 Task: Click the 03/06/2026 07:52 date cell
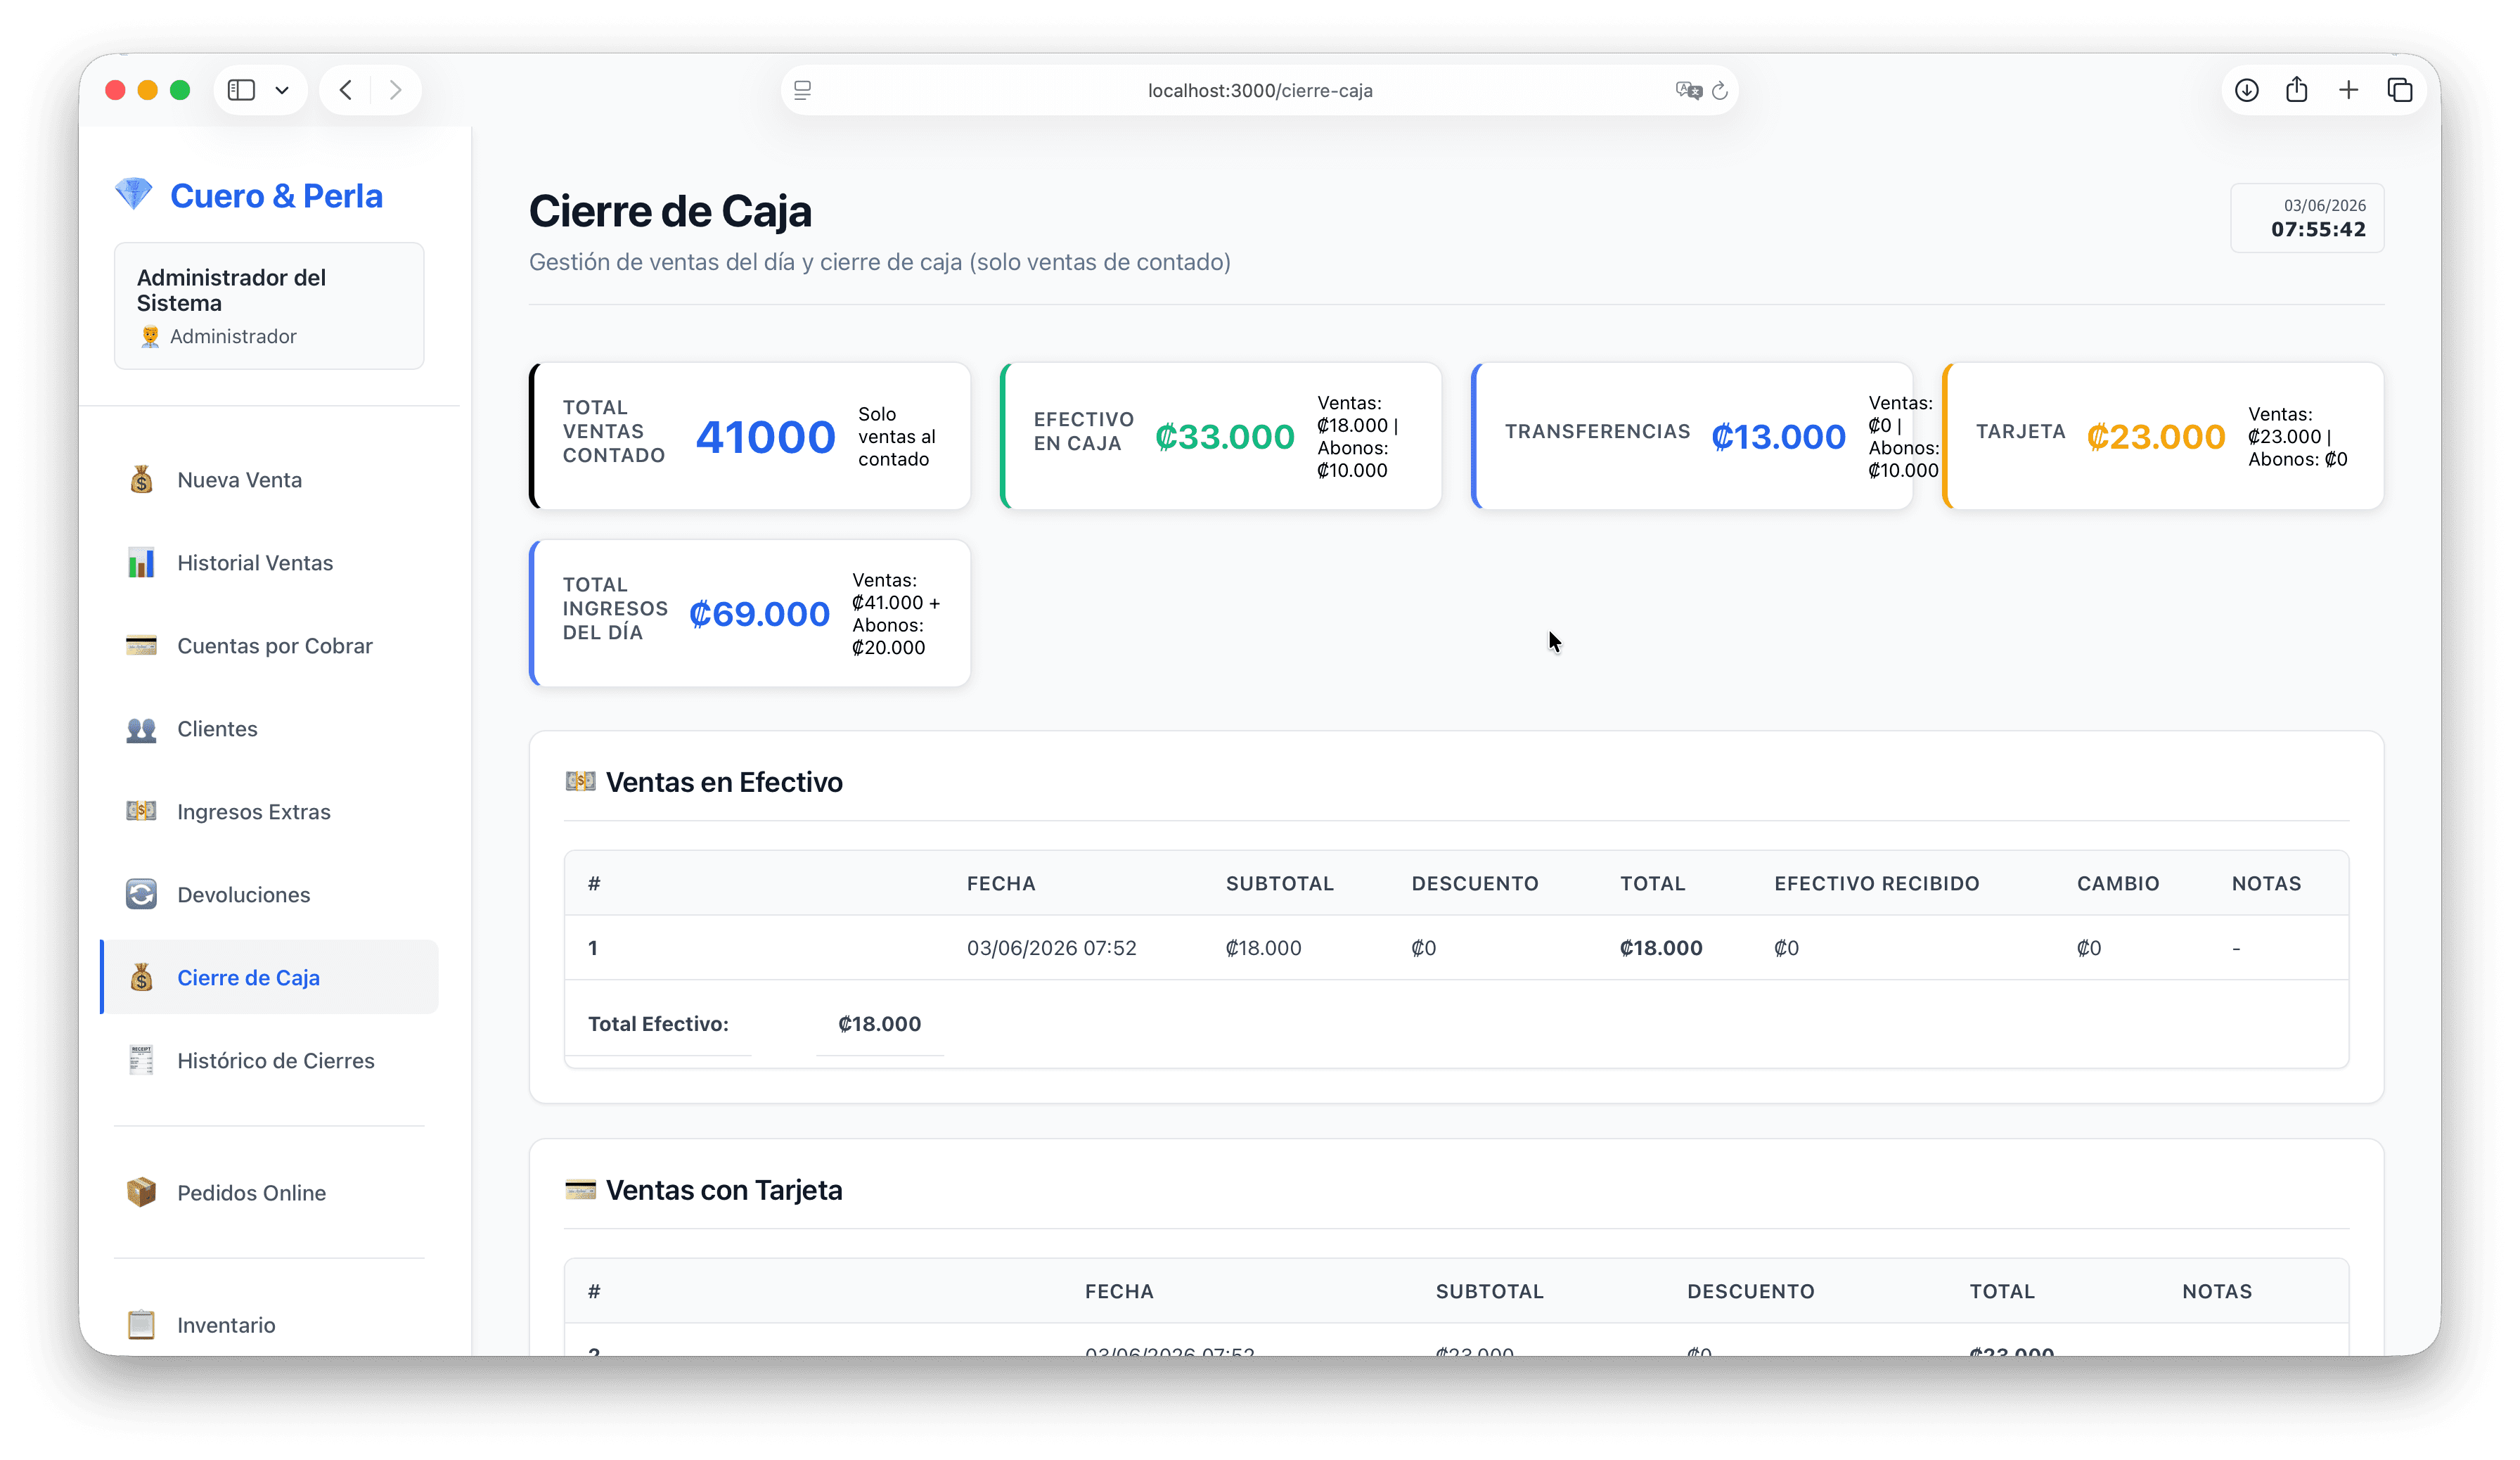(x=1051, y=947)
